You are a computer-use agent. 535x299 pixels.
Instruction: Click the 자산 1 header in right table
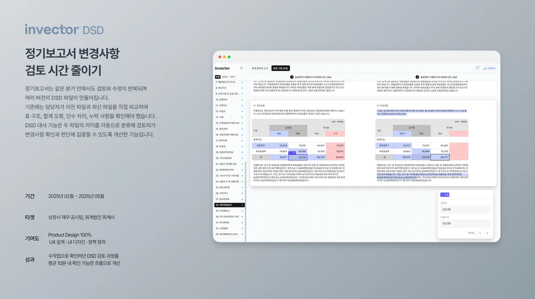pyautogui.click(x=403, y=133)
